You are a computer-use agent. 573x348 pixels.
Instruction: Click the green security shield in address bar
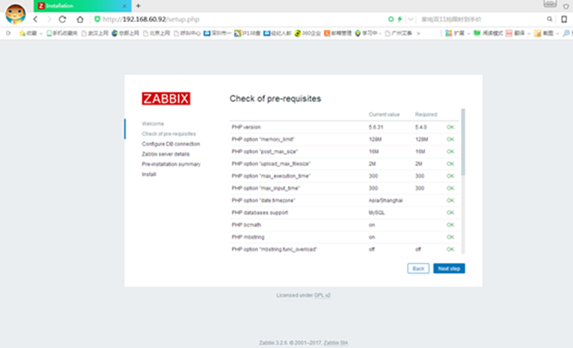pyautogui.click(x=98, y=19)
